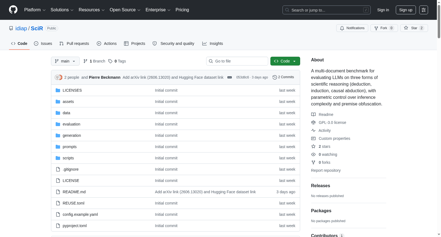Click the commit history clock icon
The height and width of the screenshot is (237, 441).
coord(275,77)
